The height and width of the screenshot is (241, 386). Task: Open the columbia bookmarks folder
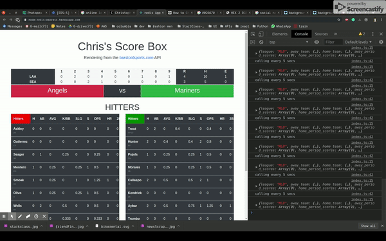pos(122,26)
